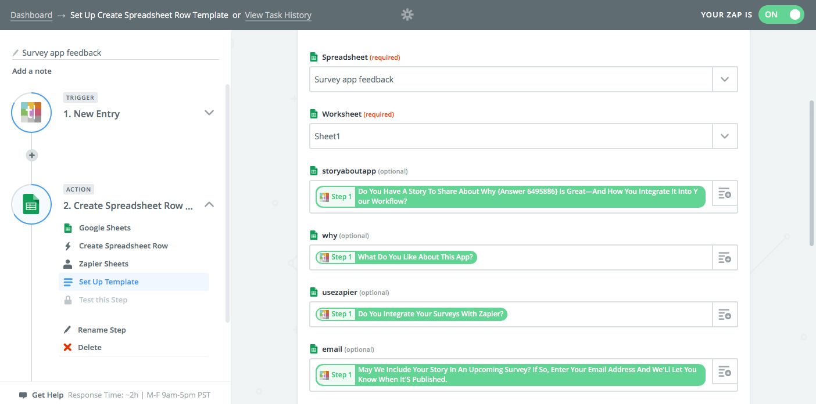
Task: Select the Set Up Template step
Action: click(109, 282)
